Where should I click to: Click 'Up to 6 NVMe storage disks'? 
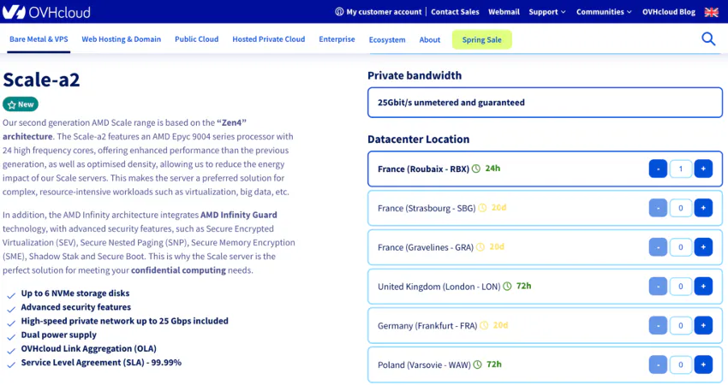(x=75, y=293)
